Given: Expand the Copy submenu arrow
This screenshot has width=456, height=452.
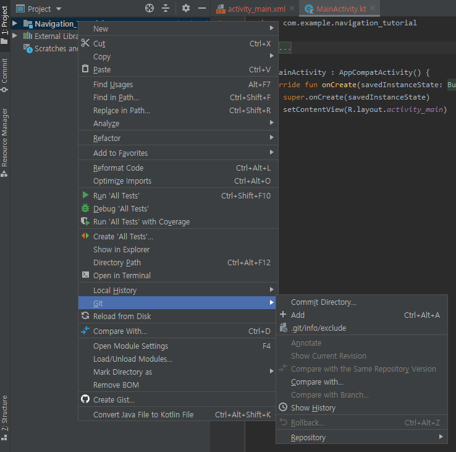Looking at the screenshot, I should (271, 56).
